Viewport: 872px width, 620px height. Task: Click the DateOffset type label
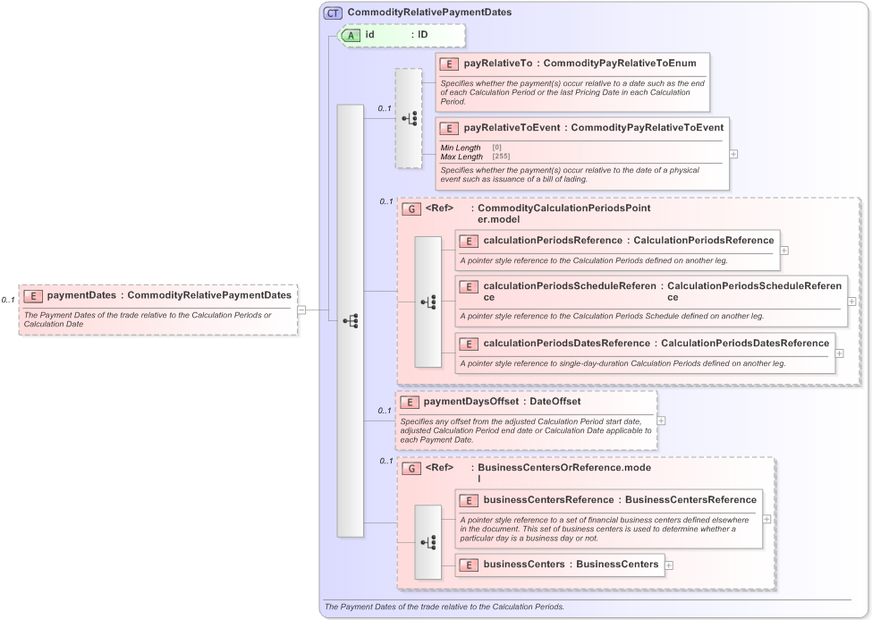555,402
